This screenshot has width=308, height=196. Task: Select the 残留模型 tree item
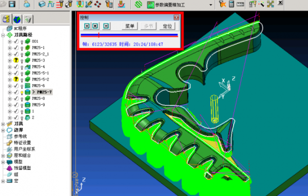pos(23,168)
